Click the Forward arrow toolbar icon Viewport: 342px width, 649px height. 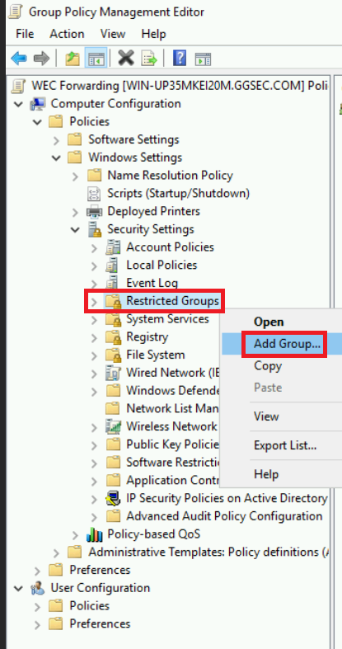pyautogui.click(x=41, y=58)
